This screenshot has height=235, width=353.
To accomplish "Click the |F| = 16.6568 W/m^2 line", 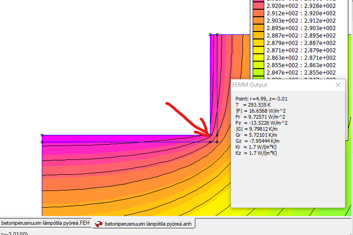I will coord(261,111).
